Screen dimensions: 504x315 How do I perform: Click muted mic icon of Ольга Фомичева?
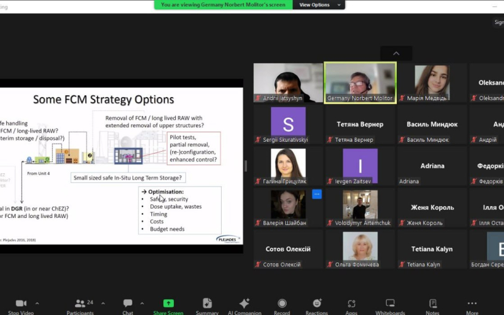click(x=329, y=264)
